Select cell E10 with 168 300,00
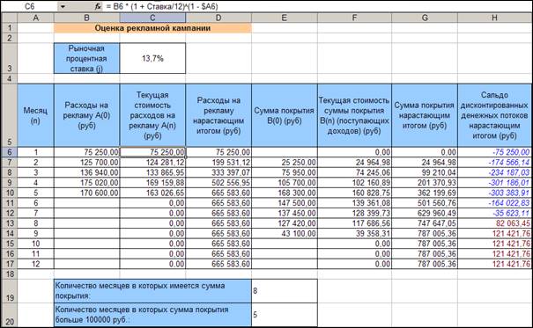This screenshot has width=533, height=328. [x=285, y=193]
